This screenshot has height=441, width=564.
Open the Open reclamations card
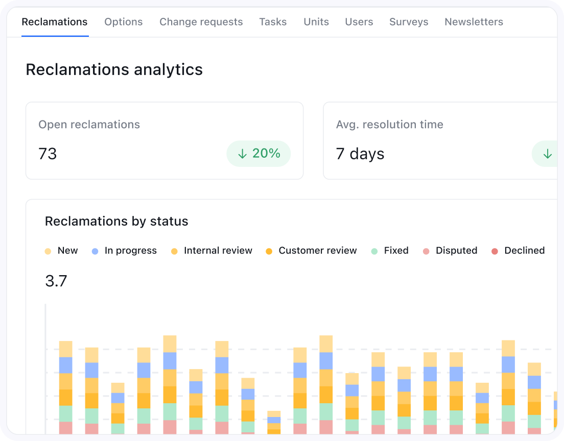pos(165,140)
